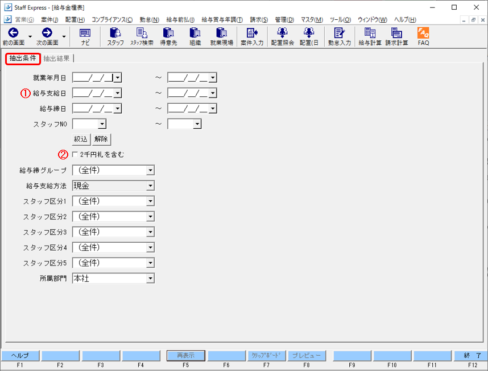
Task: Check the 2千円札を含む checkbox
Action: [75, 154]
